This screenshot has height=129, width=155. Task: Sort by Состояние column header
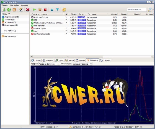(97, 14)
